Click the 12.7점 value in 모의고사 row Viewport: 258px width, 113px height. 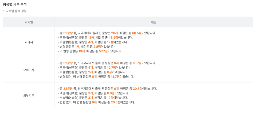pyautogui.click(x=111, y=68)
